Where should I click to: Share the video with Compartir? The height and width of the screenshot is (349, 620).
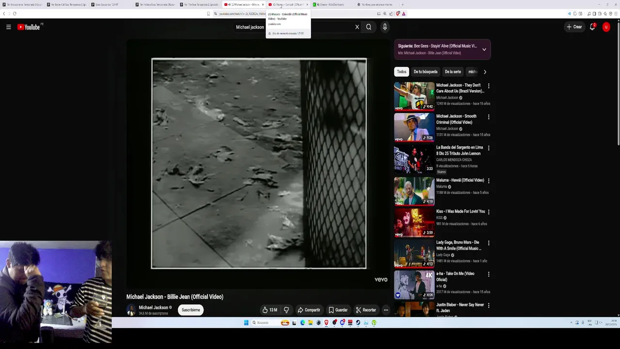click(309, 310)
